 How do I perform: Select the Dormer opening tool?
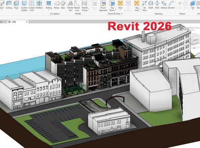[171, 5]
